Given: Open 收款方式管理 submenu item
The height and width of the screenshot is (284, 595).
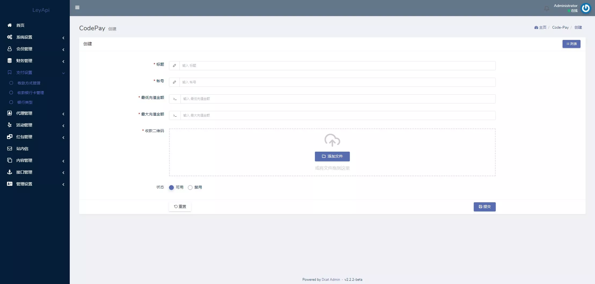Looking at the screenshot, I should pos(29,83).
